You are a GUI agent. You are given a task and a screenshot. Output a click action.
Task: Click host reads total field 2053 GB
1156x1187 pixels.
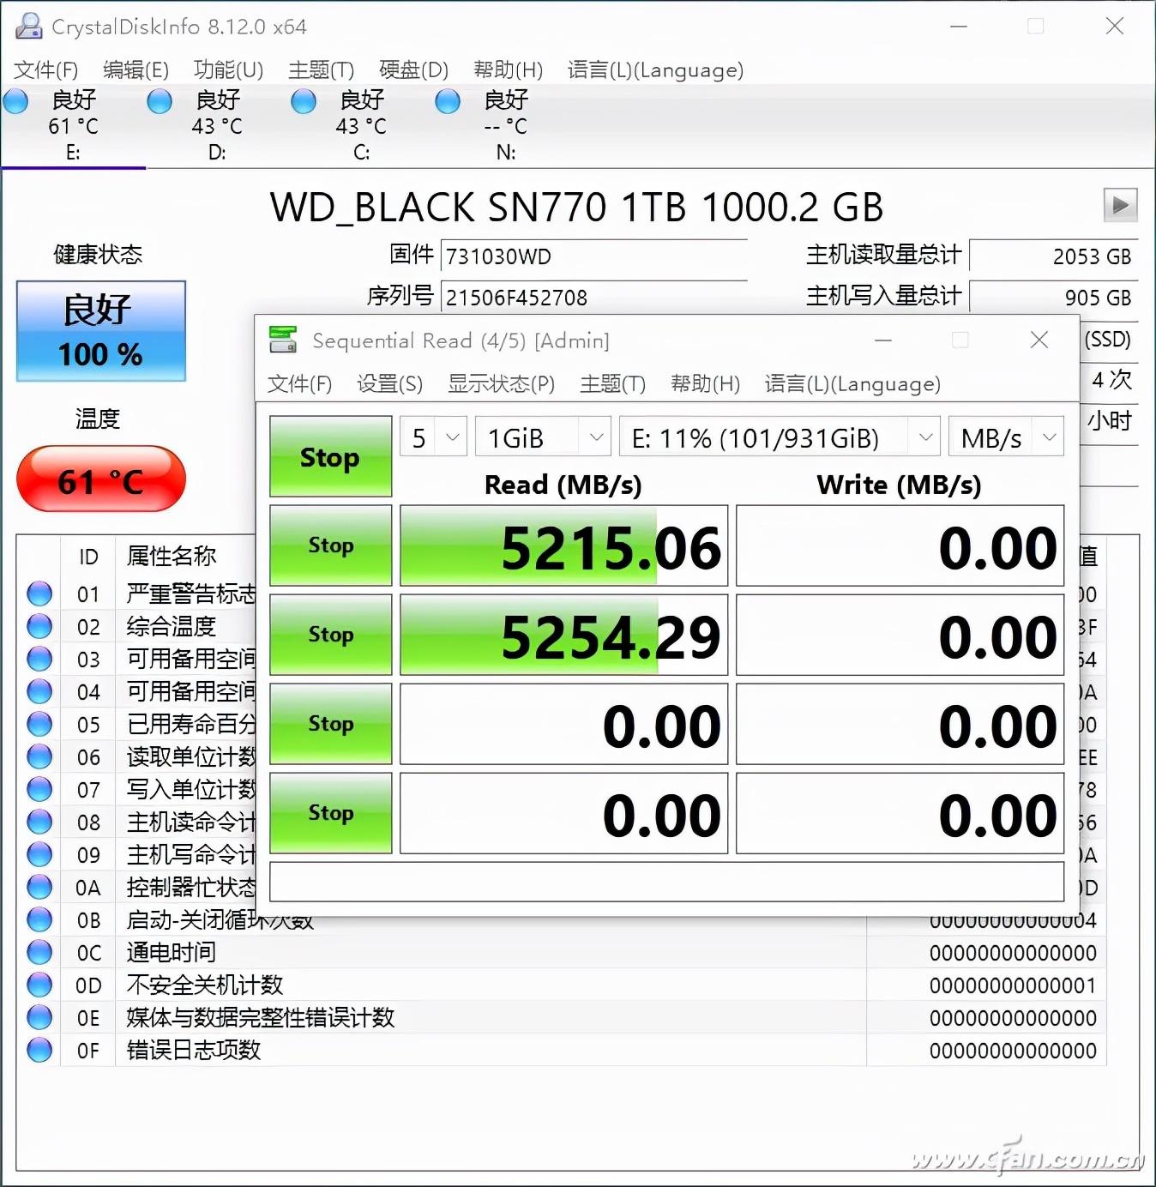click(x=1053, y=256)
